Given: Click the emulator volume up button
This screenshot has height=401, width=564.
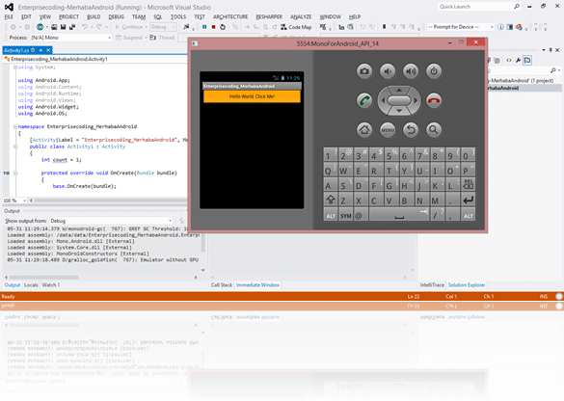Looking at the screenshot, I should tap(411, 71).
